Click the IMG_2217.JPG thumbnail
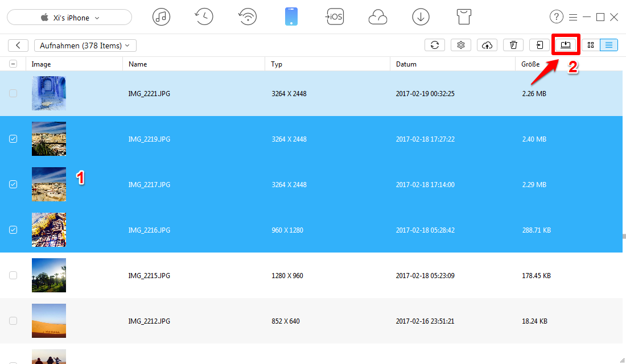Image resolution: width=626 pixels, height=364 pixels. point(49,184)
